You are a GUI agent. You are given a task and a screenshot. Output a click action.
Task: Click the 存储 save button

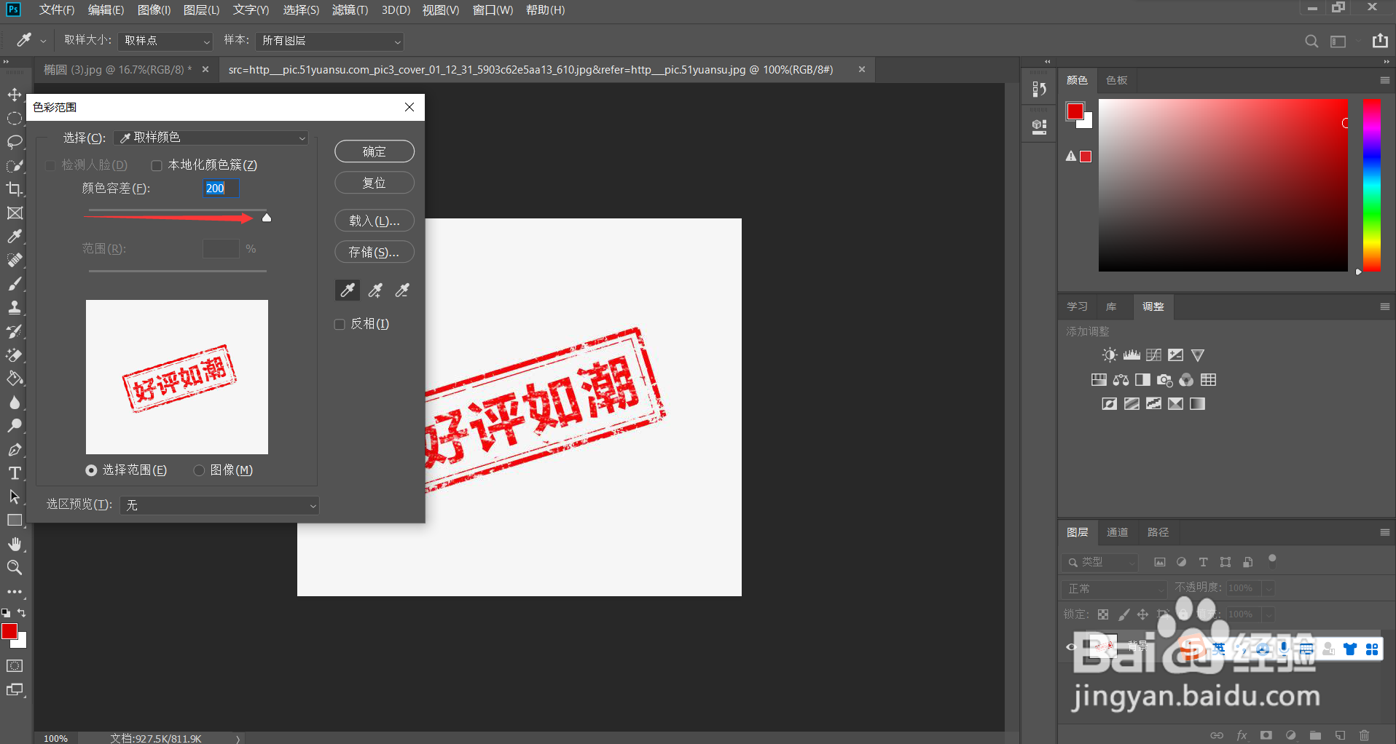(x=375, y=252)
